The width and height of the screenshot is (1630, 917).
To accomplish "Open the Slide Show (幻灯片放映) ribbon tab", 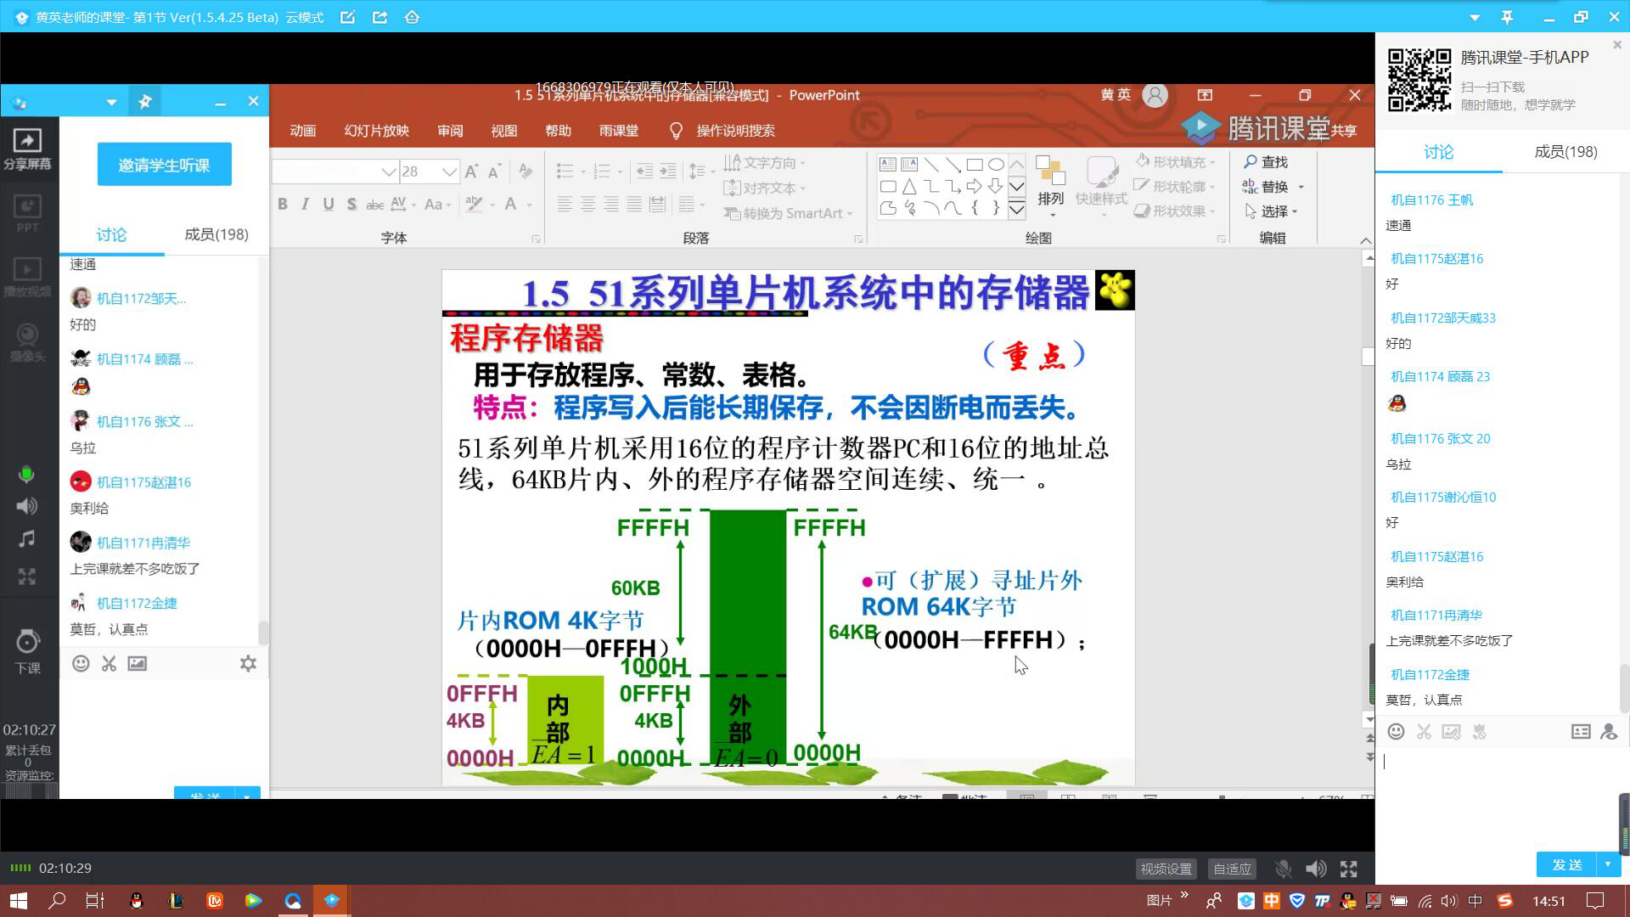I will 376,131.
